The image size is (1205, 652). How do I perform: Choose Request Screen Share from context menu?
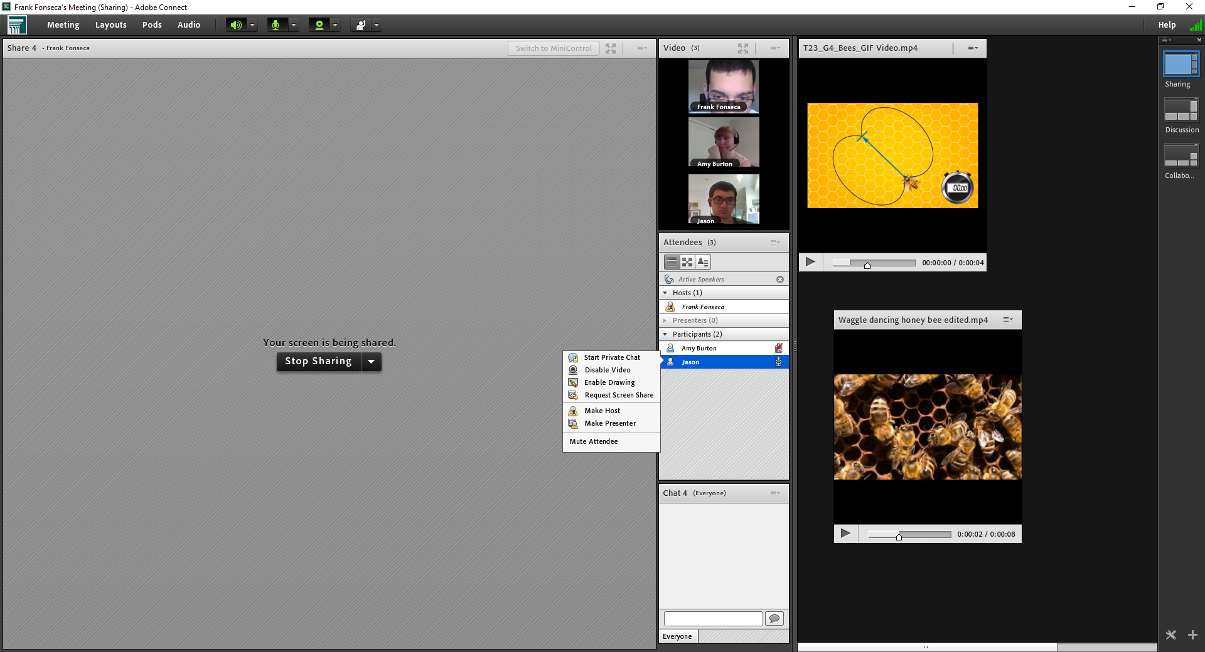point(611,396)
